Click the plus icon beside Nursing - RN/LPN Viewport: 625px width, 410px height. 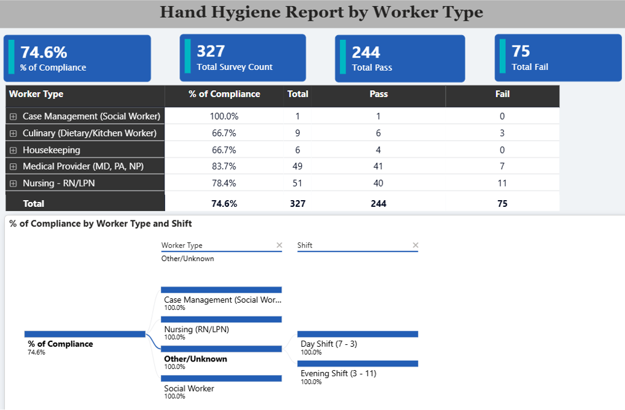tap(13, 183)
